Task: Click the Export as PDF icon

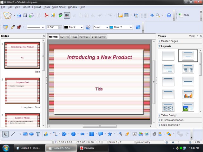Action: [46, 15]
